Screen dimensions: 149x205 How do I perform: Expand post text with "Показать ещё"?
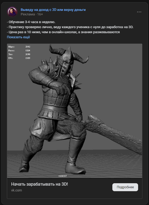[x=18, y=37]
